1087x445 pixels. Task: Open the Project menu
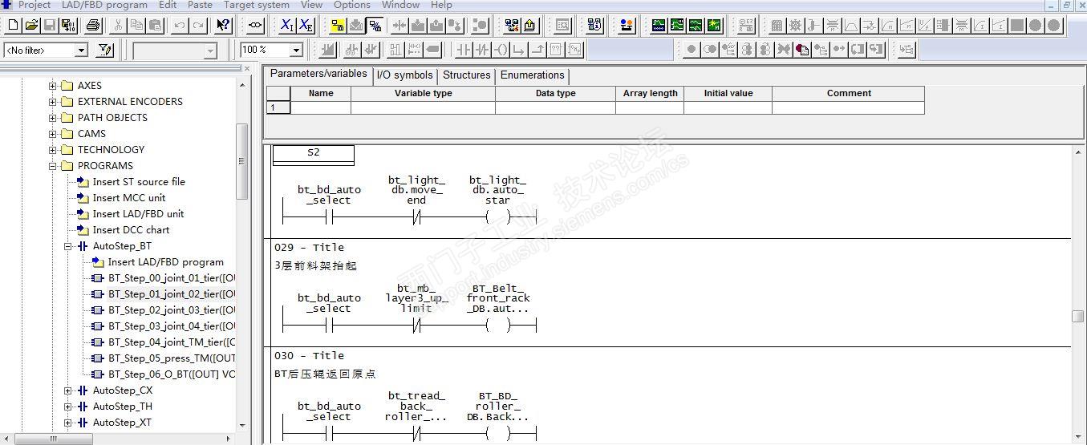34,5
